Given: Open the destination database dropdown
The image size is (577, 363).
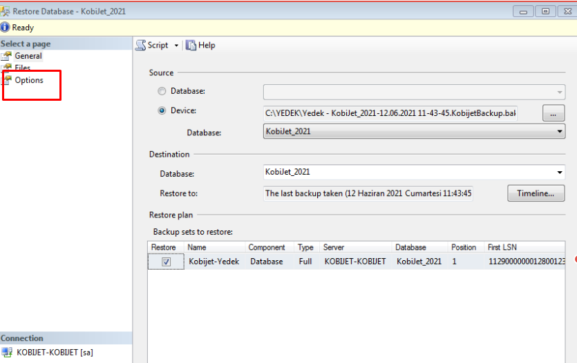Looking at the screenshot, I should [x=414, y=172].
